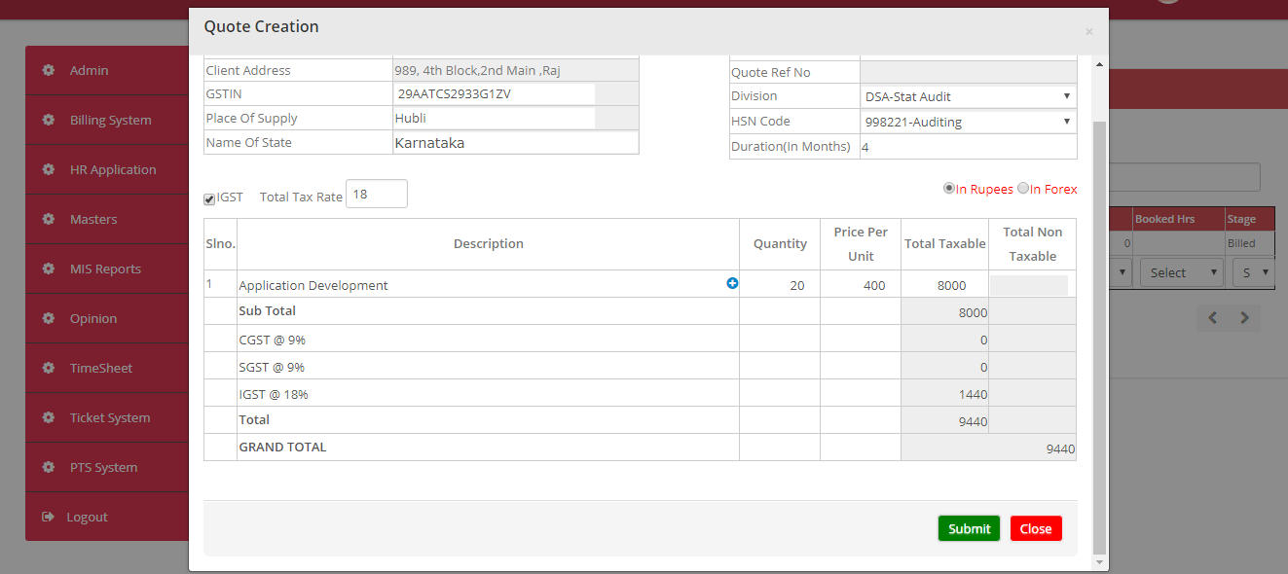1288x574 pixels.
Task: Go to next page with right chevron
Action: [1244, 317]
